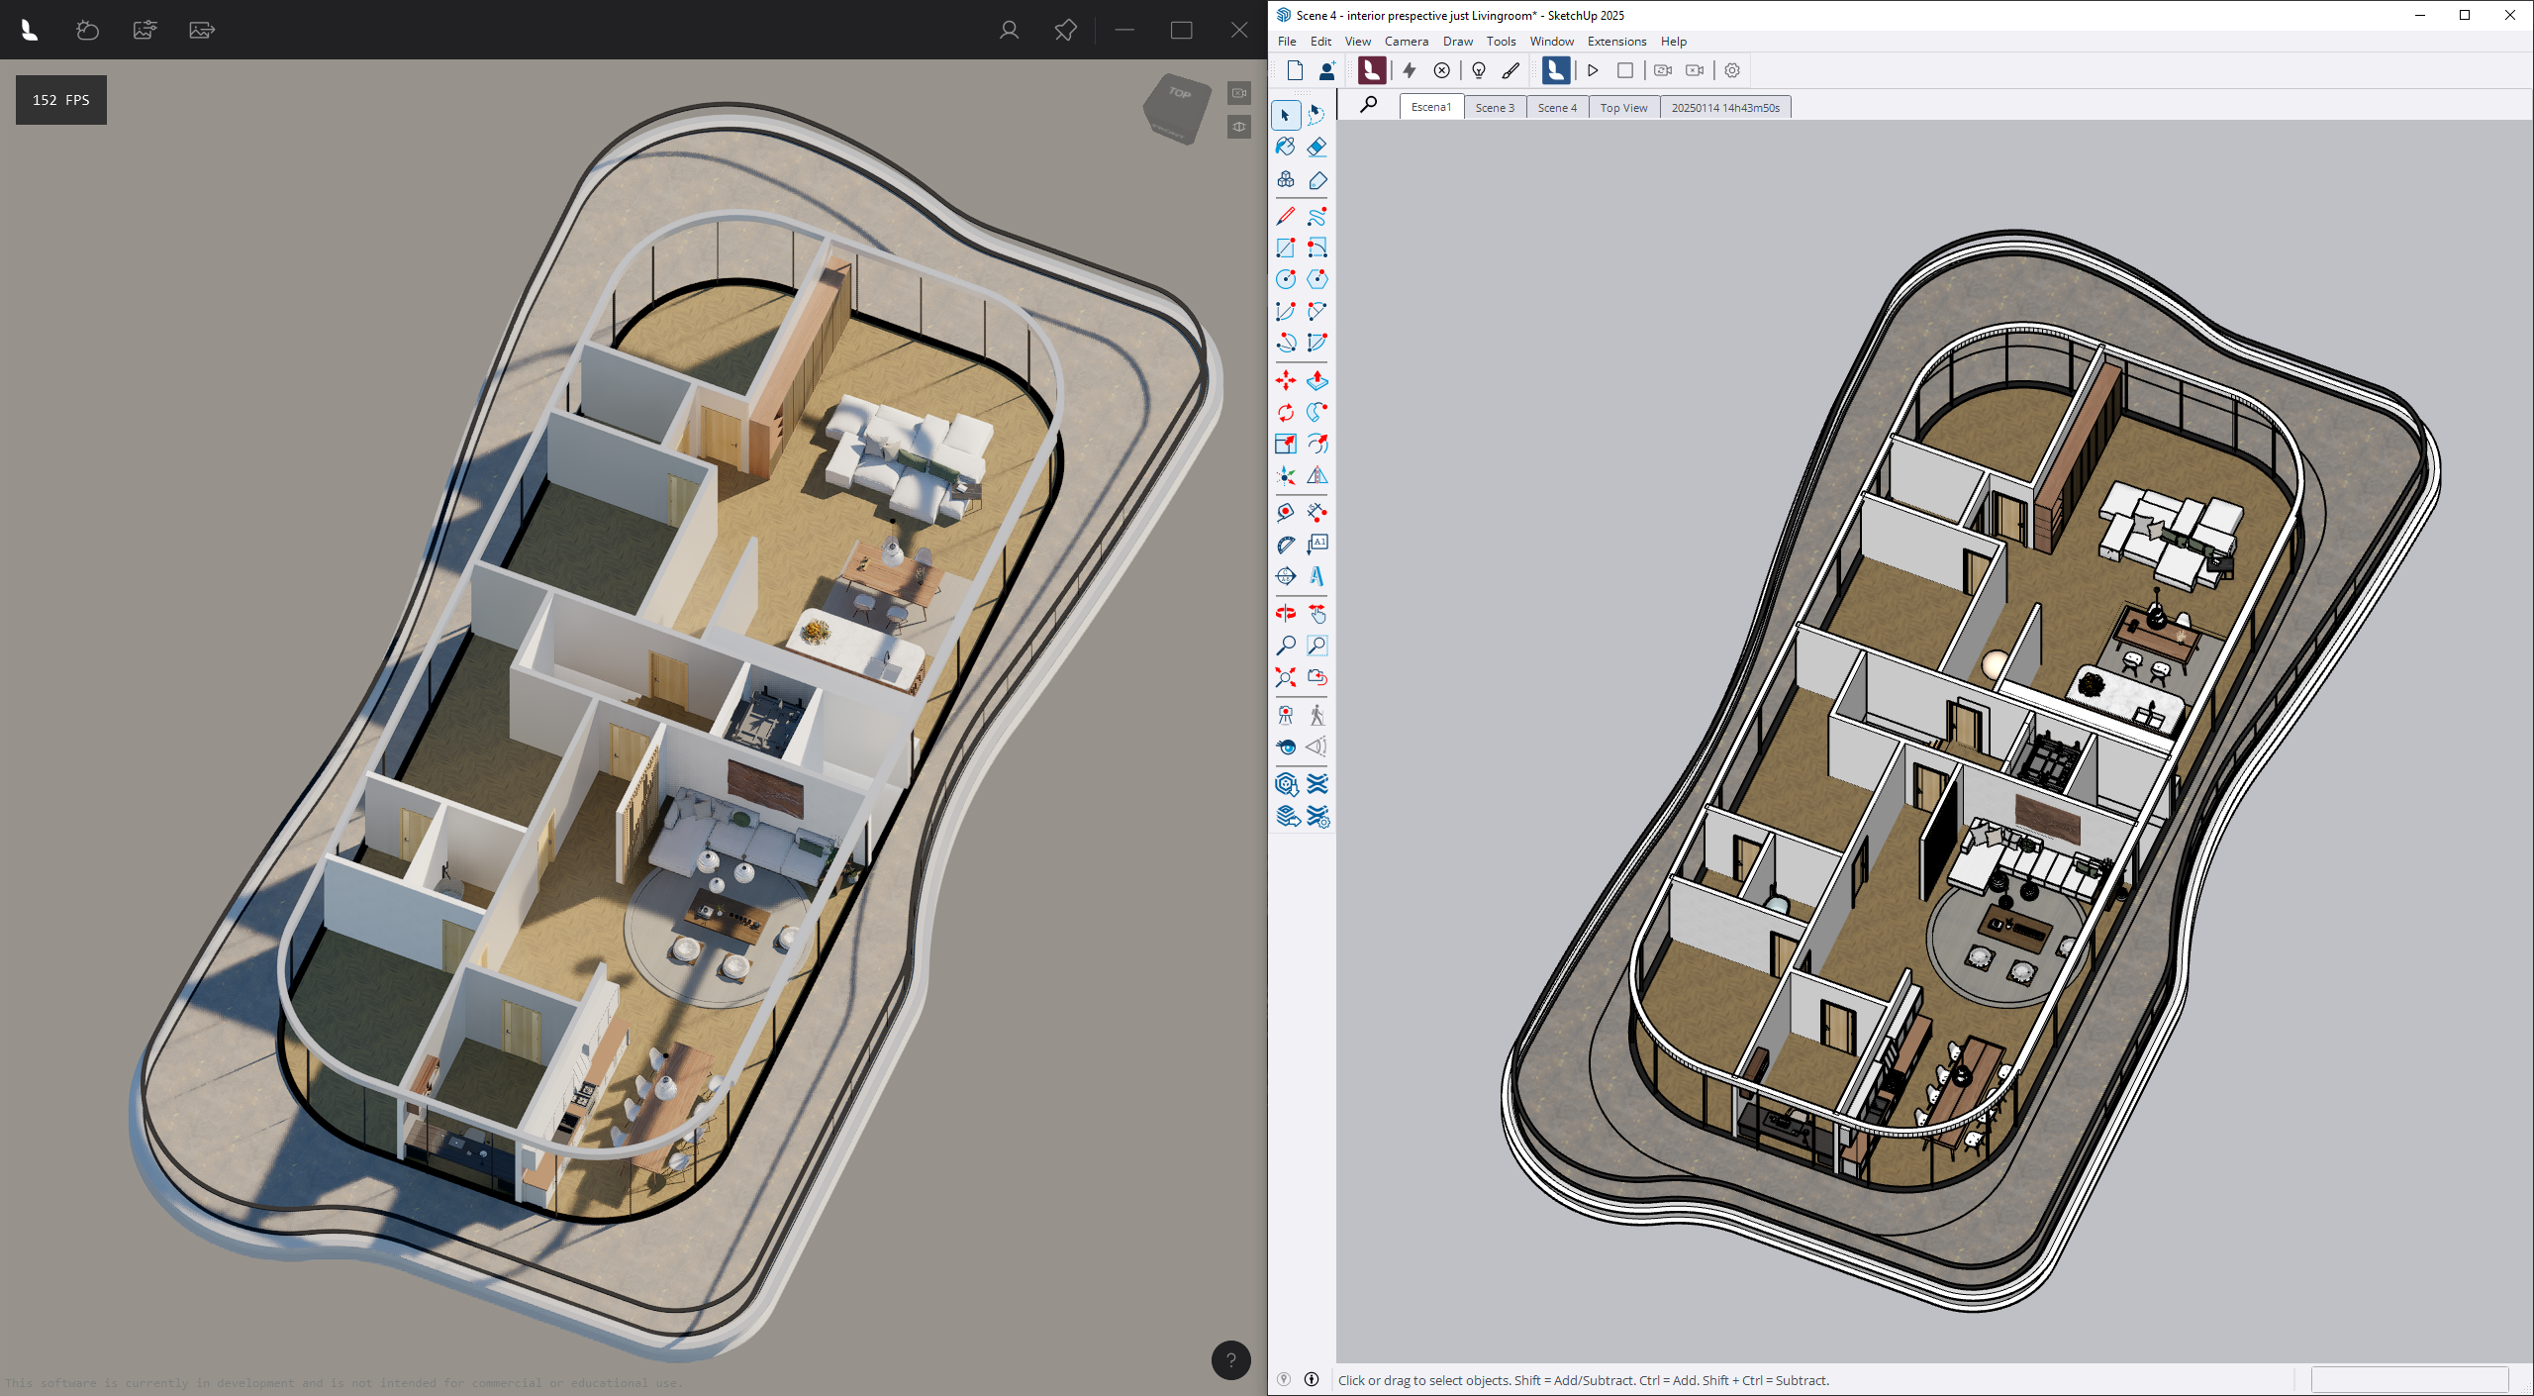Start LiveSync with the maroon L icon

pos(1372,70)
